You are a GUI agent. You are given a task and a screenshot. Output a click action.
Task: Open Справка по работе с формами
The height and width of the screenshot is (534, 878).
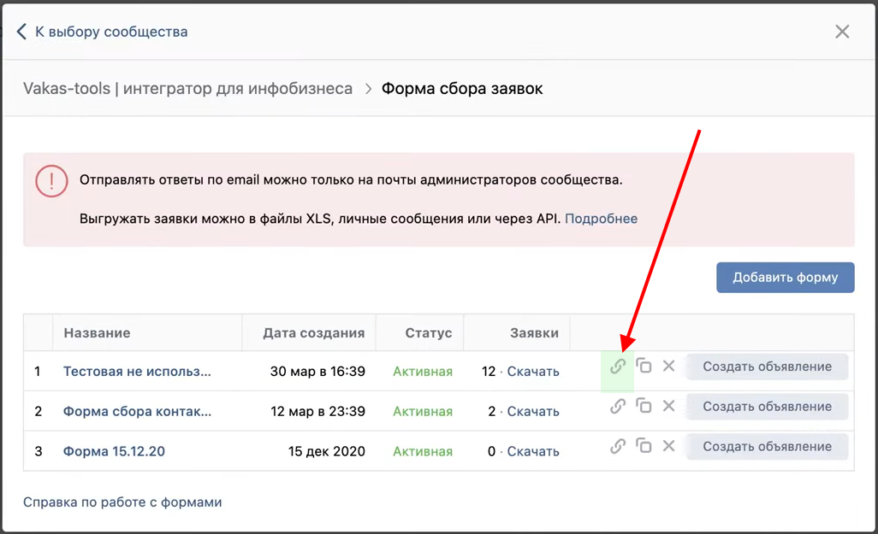(x=122, y=502)
